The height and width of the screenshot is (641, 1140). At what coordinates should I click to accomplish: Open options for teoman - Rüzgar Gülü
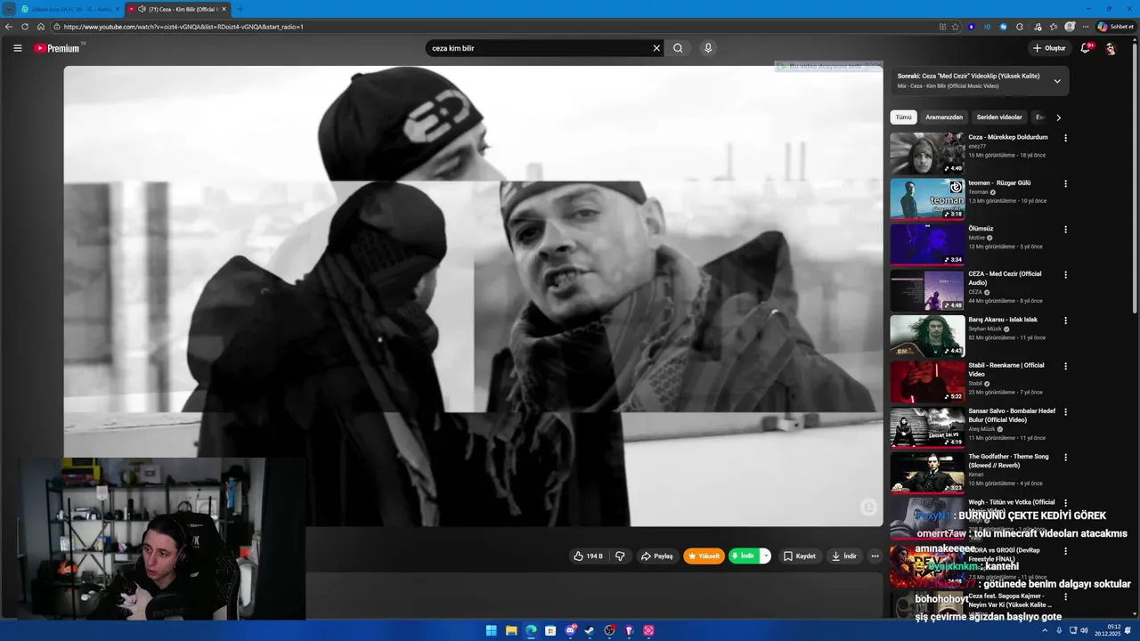[x=1065, y=183]
